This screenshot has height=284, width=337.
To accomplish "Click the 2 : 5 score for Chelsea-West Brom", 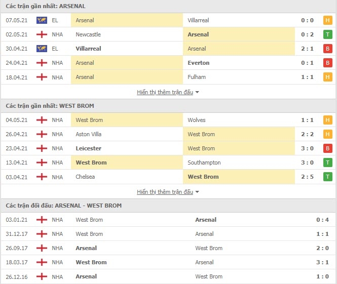I will 307,177.
